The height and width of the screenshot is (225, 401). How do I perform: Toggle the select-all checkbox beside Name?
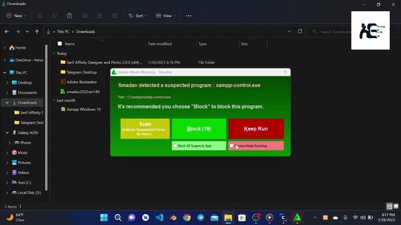tap(60, 44)
